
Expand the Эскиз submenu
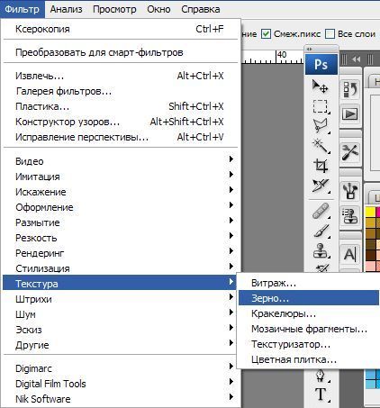pyautogui.click(x=121, y=330)
